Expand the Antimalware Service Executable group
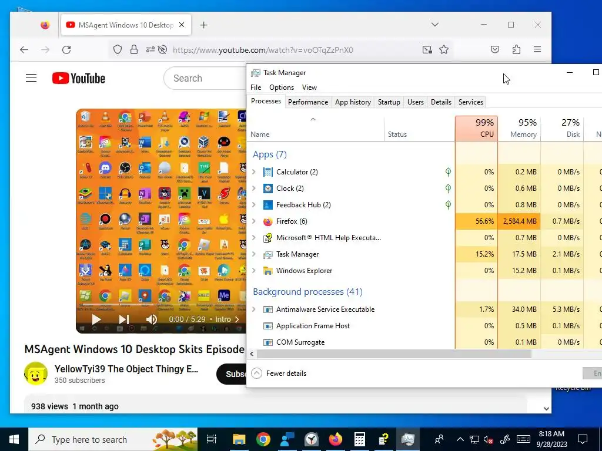The width and height of the screenshot is (602, 451). point(254,309)
